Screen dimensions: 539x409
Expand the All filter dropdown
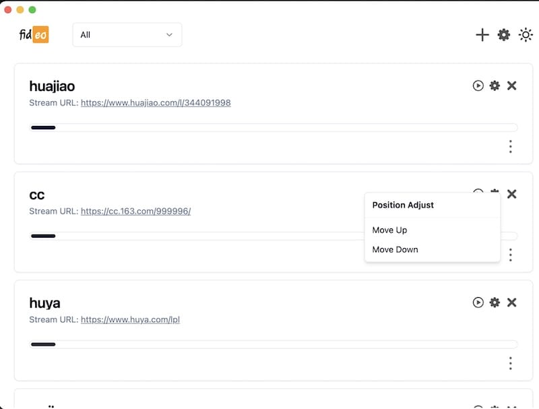[x=127, y=35]
